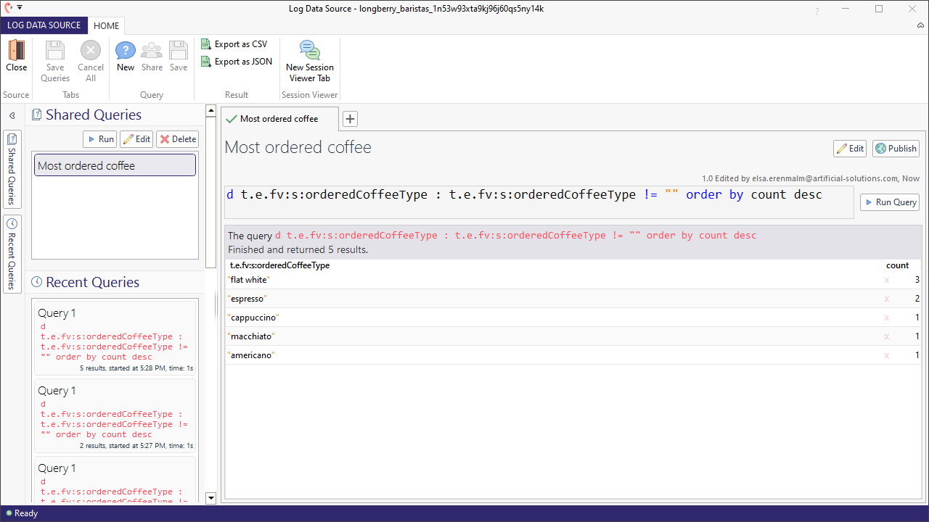Click the Run Query button
The image size is (929, 522).
(x=889, y=202)
